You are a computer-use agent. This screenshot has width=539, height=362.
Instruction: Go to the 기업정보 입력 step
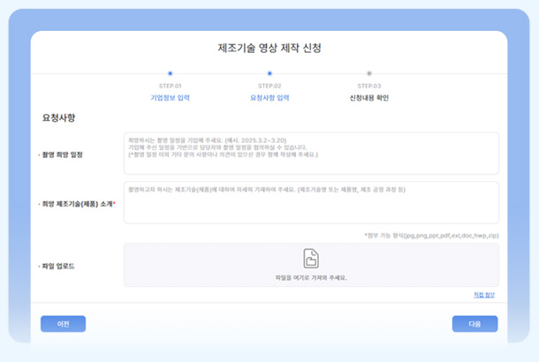[170, 98]
